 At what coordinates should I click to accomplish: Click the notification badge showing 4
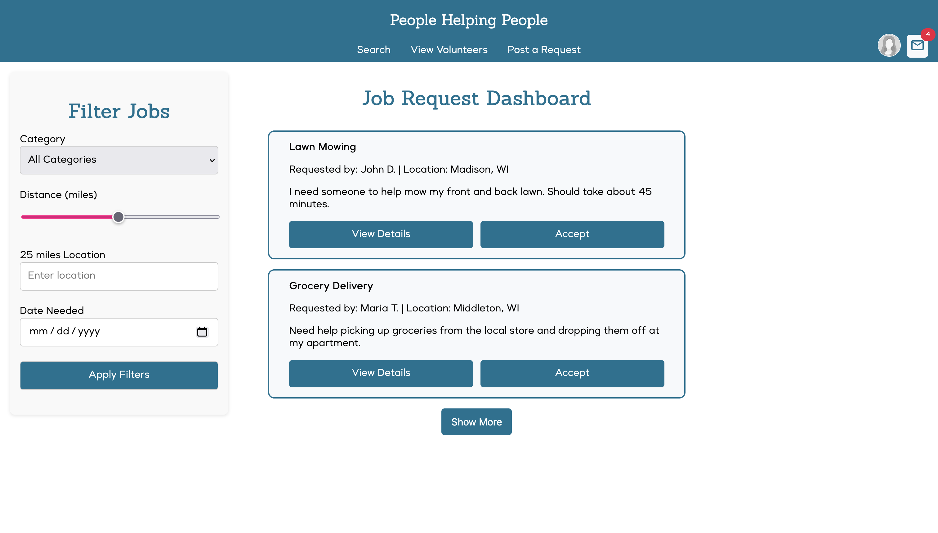pos(927,35)
